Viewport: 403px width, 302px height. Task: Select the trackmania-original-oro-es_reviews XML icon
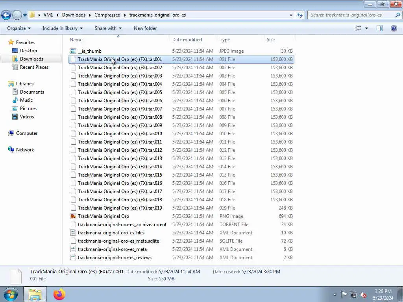coord(73,257)
